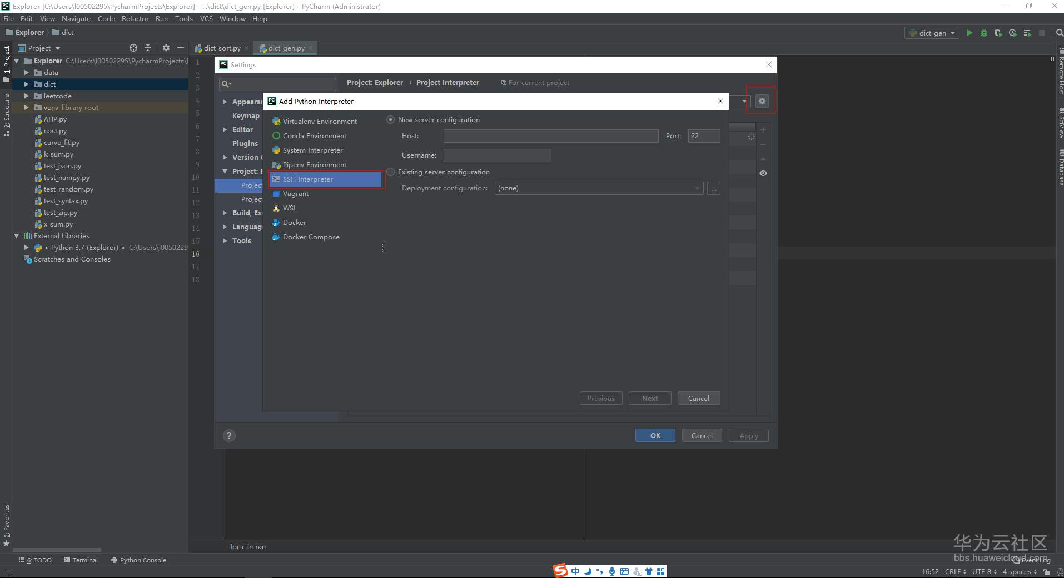The width and height of the screenshot is (1064, 578).
Task: Toggle the show early releases eye icon
Action: [763, 173]
